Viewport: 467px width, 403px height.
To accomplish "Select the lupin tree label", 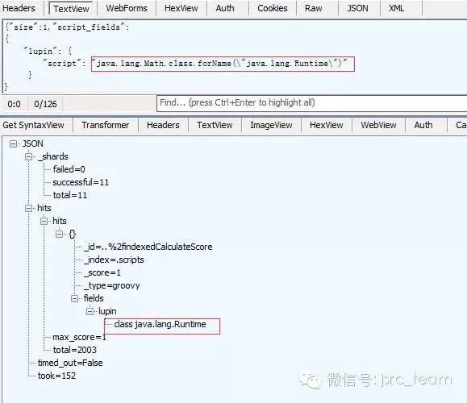I will pyautogui.click(x=107, y=311).
